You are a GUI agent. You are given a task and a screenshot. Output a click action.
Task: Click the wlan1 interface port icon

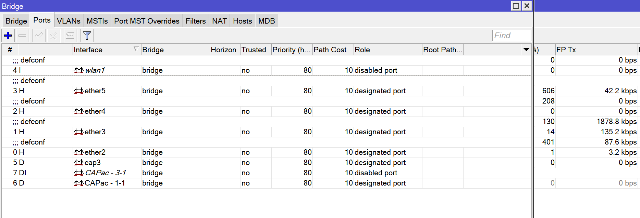[79, 70]
